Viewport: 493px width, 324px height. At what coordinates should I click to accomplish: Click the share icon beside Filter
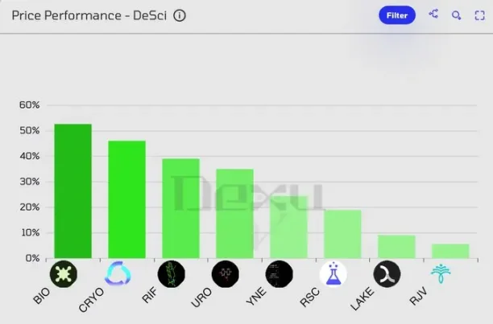(433, 14)
